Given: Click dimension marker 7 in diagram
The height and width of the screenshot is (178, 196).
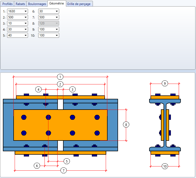Looking at the screenshot, I should (64, 170).
